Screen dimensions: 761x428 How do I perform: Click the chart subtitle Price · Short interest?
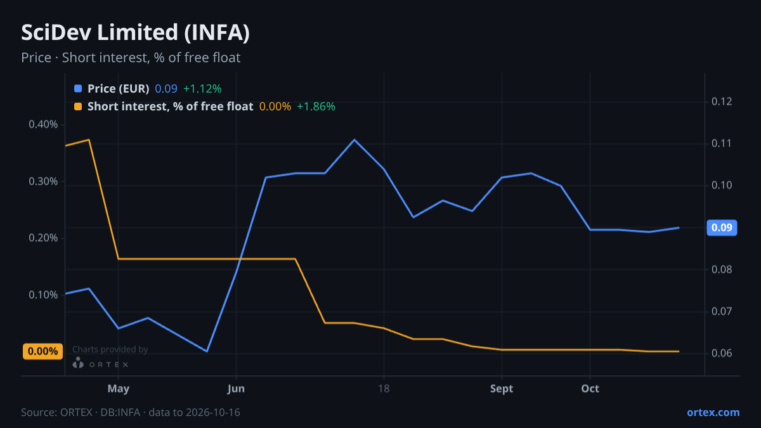[131, 58]
